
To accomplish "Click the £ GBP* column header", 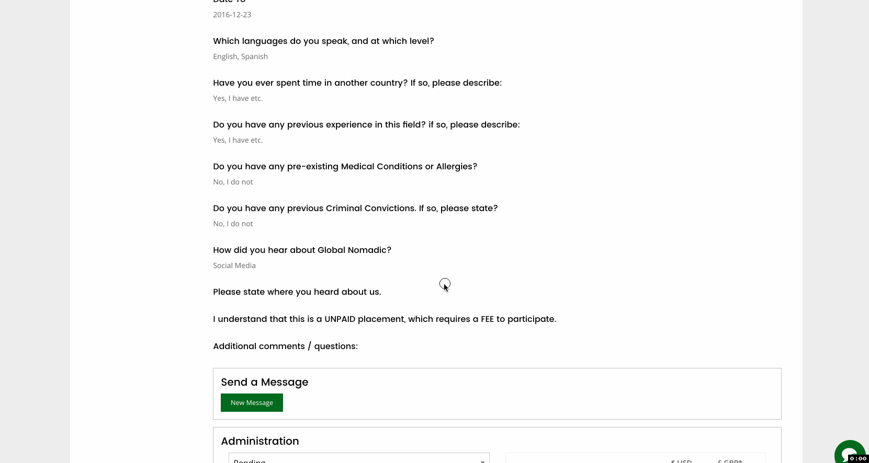I will click(729, 460).
